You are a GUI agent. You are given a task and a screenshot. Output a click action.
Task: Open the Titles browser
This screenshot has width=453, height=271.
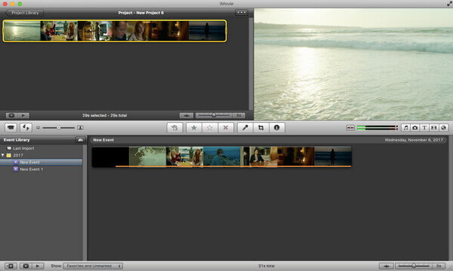coord(424,127)
